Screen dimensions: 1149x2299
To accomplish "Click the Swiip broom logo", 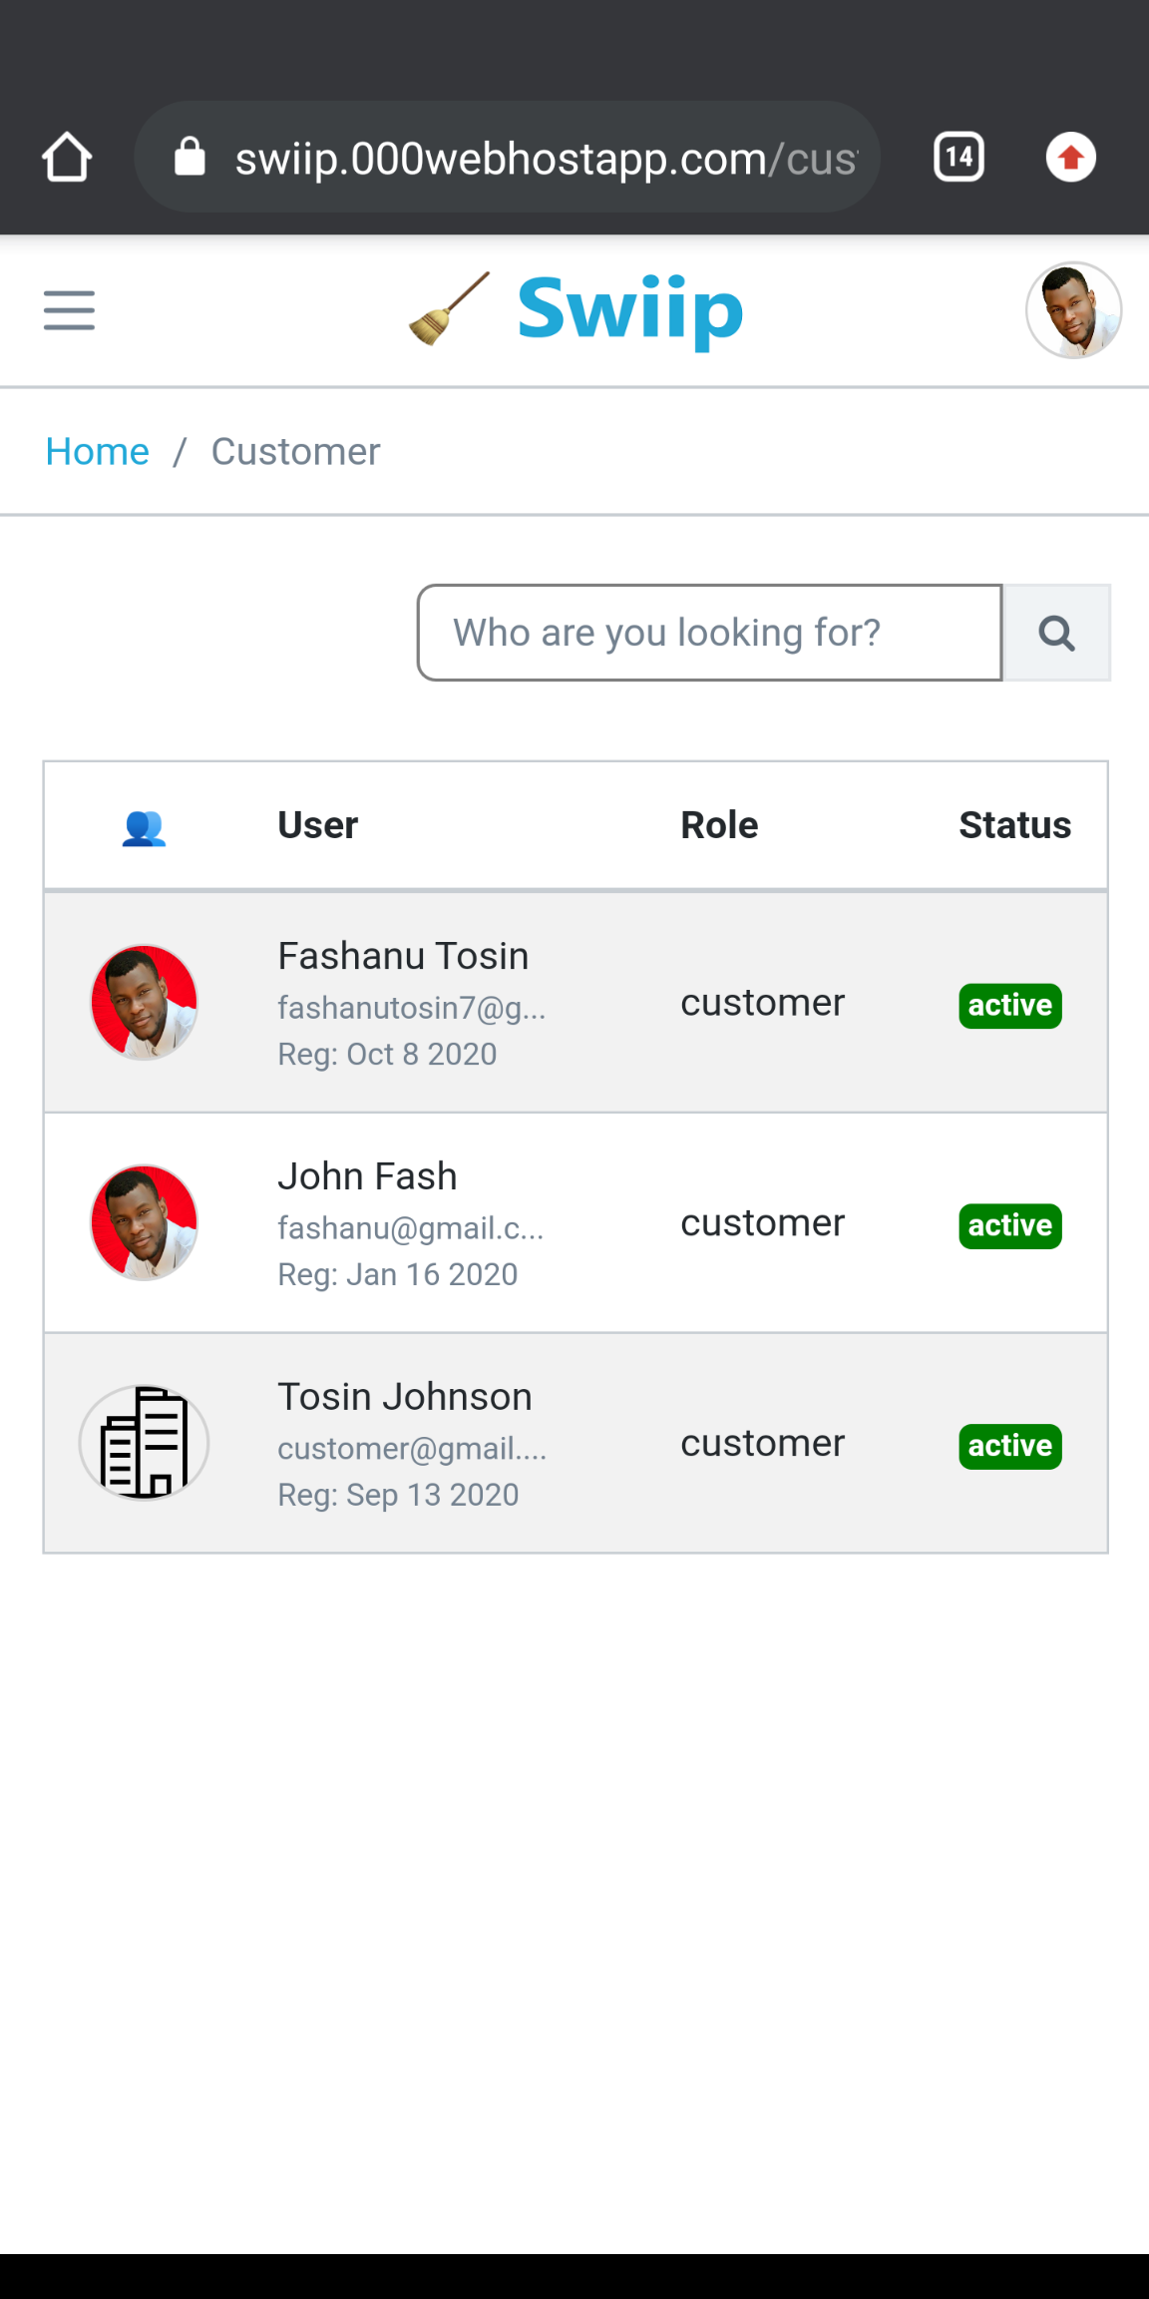I will coord(576,310).
